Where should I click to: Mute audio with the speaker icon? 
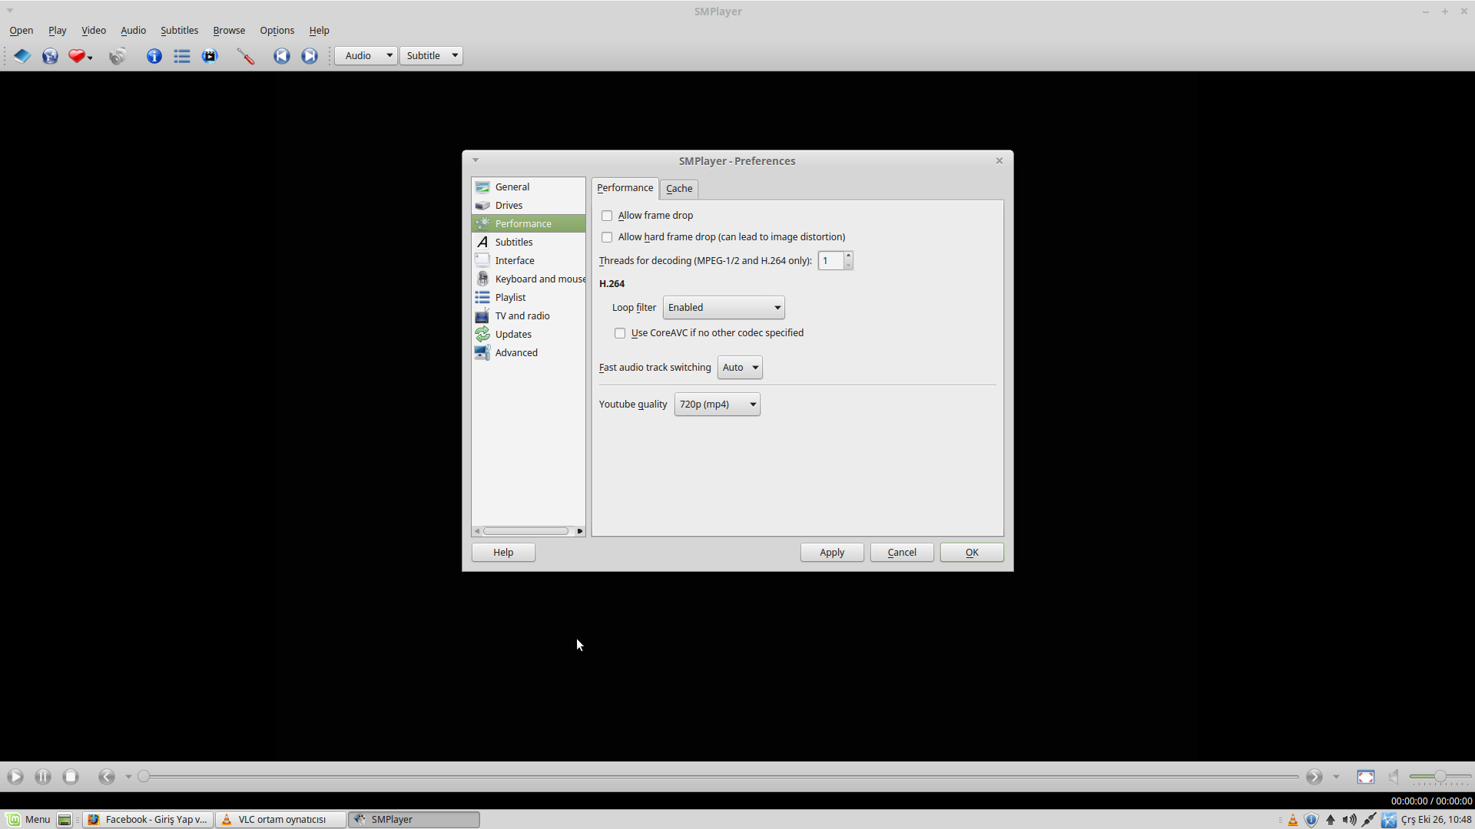[x=1394, y=777]
